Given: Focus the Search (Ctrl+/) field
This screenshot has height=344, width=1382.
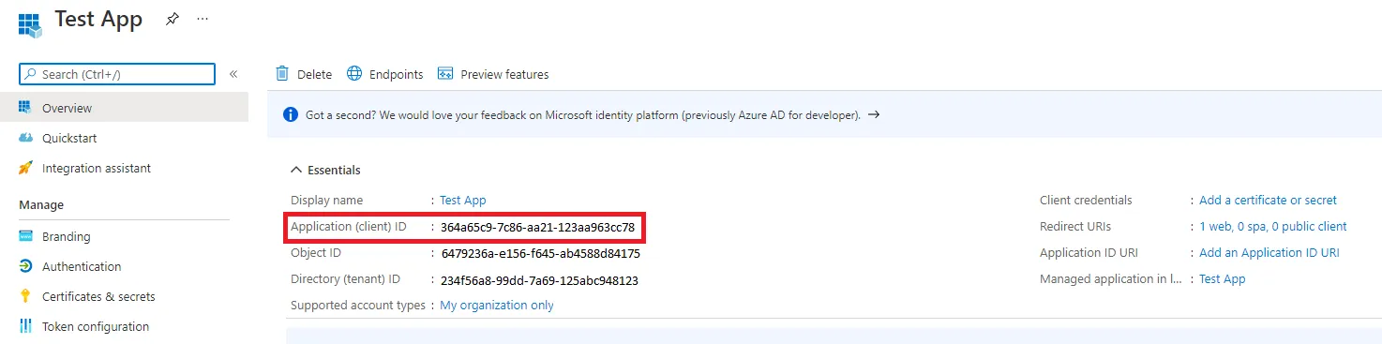Looking at the screenshot, I should click(117, 74).
